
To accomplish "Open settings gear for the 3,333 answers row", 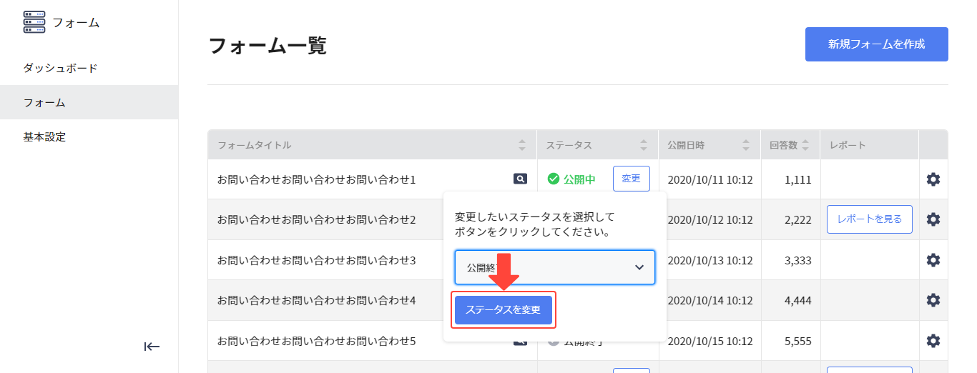I will (933, 260).
